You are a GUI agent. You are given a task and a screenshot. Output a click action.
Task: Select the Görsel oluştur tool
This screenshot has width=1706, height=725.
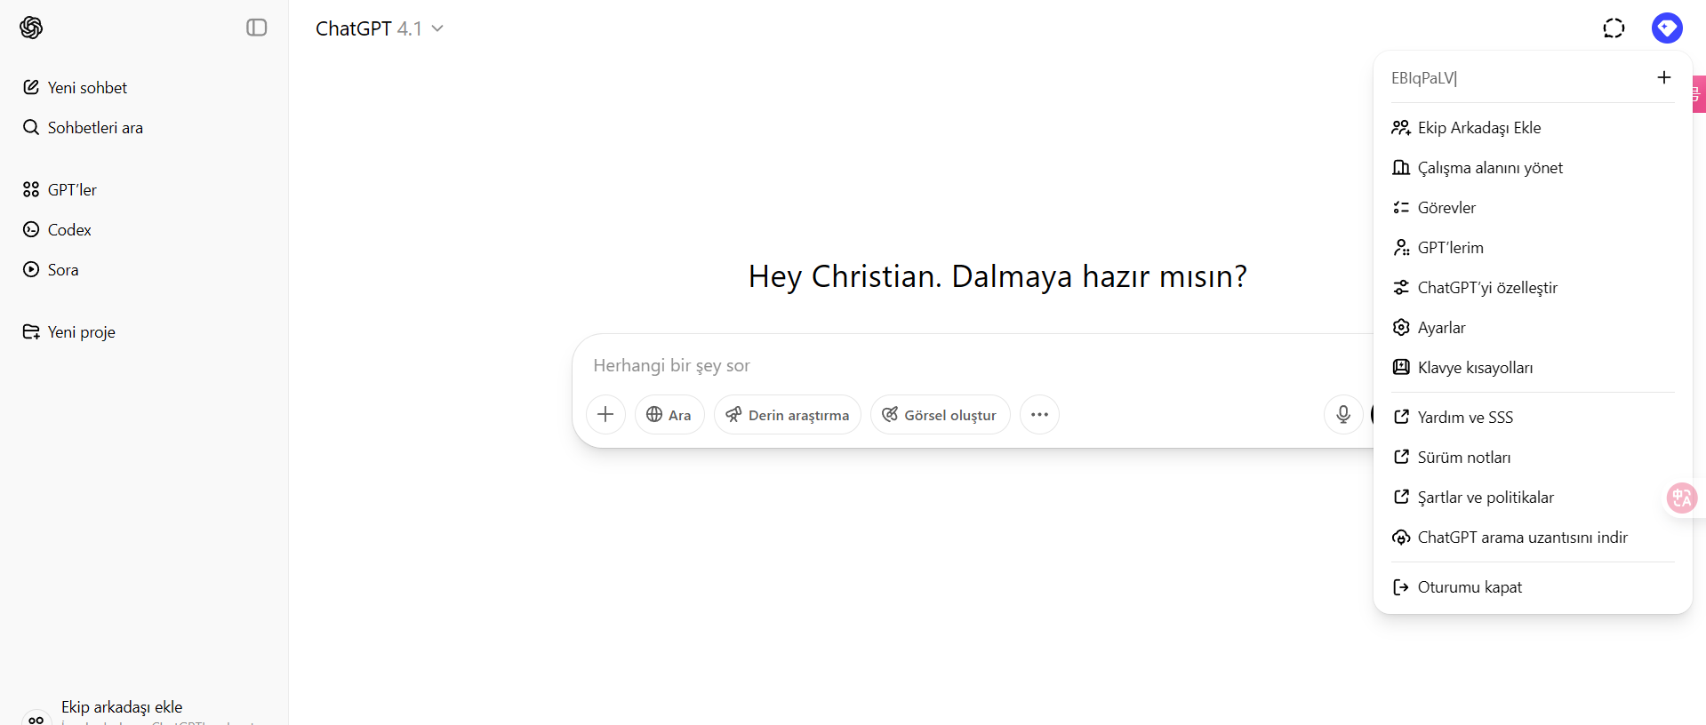tap(940, 414)
